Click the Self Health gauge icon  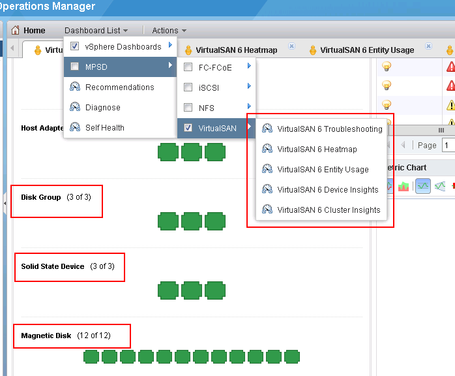(x=75, y=127)
